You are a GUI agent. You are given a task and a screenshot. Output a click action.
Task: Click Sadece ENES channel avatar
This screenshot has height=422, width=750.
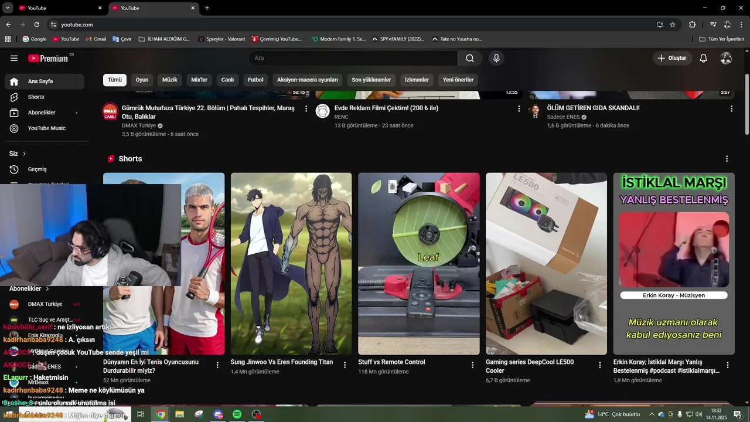point(535,111)
